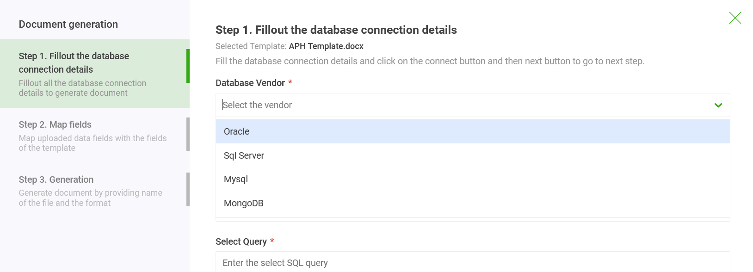Screen dimensions: 753x272
Task: Click the green indicator bar beside Step 1
Action: pyautogui.click(x=188, y=66)
